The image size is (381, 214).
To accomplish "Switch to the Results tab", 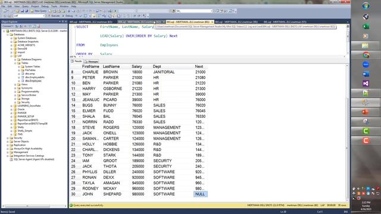I will (77, 61).
